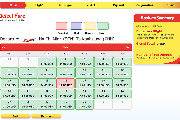Image resolution: width=180 pixels, height=120 pixels.
Task: Select July 21 fare cell
Action: click(28, 94)
